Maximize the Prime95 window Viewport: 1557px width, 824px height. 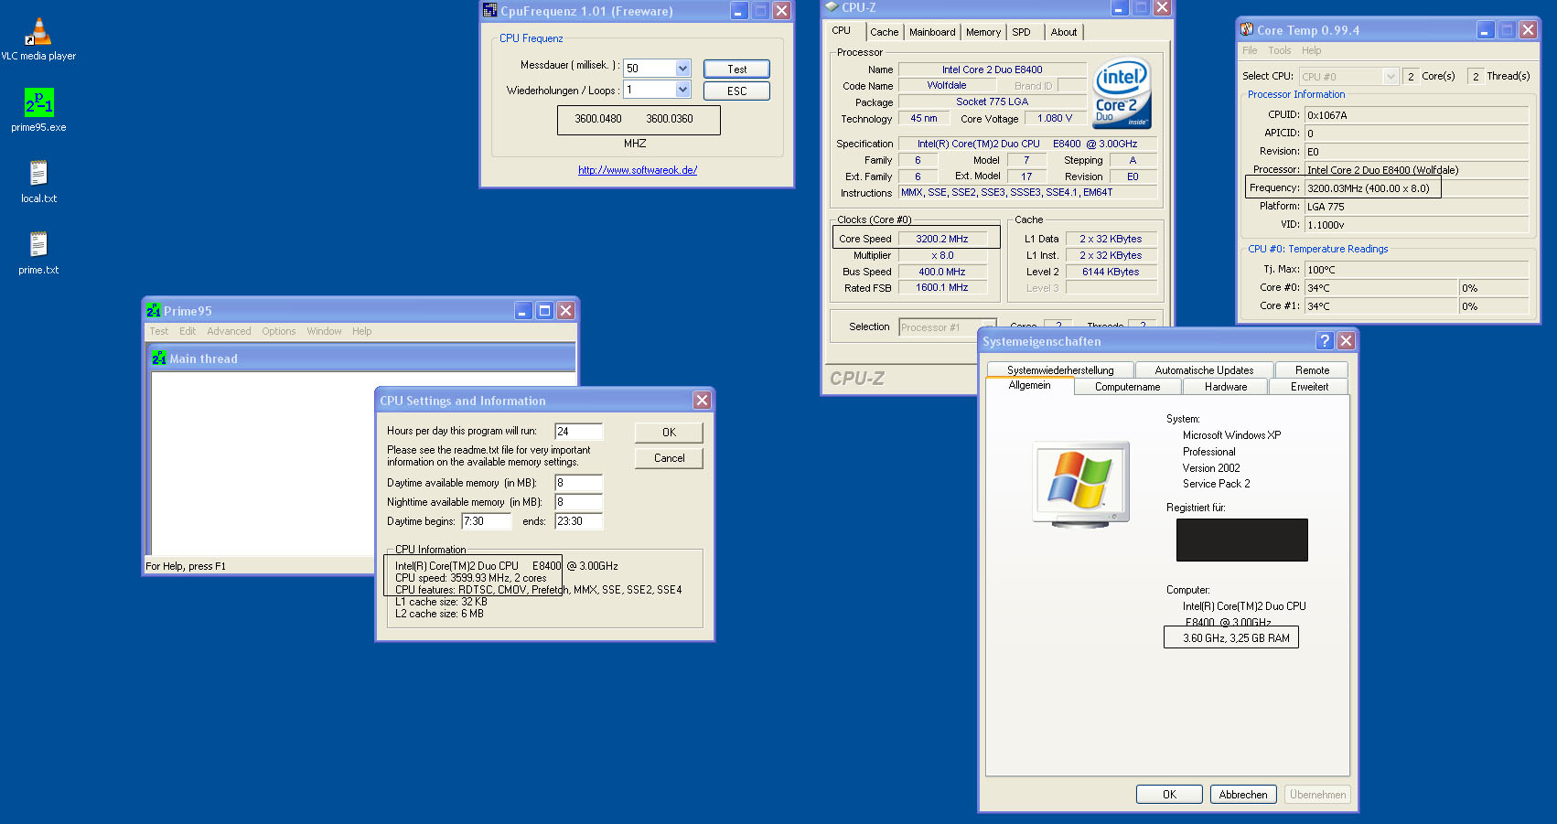(544, 311)
